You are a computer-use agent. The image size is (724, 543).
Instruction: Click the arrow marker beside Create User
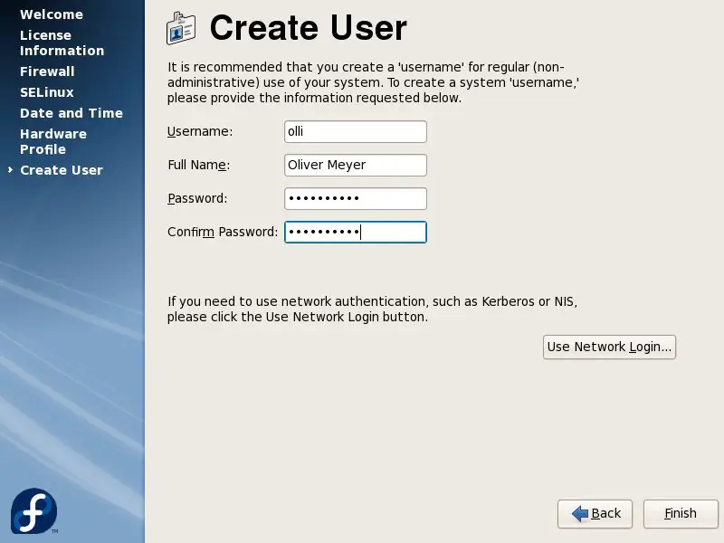(x=10, y=170)
